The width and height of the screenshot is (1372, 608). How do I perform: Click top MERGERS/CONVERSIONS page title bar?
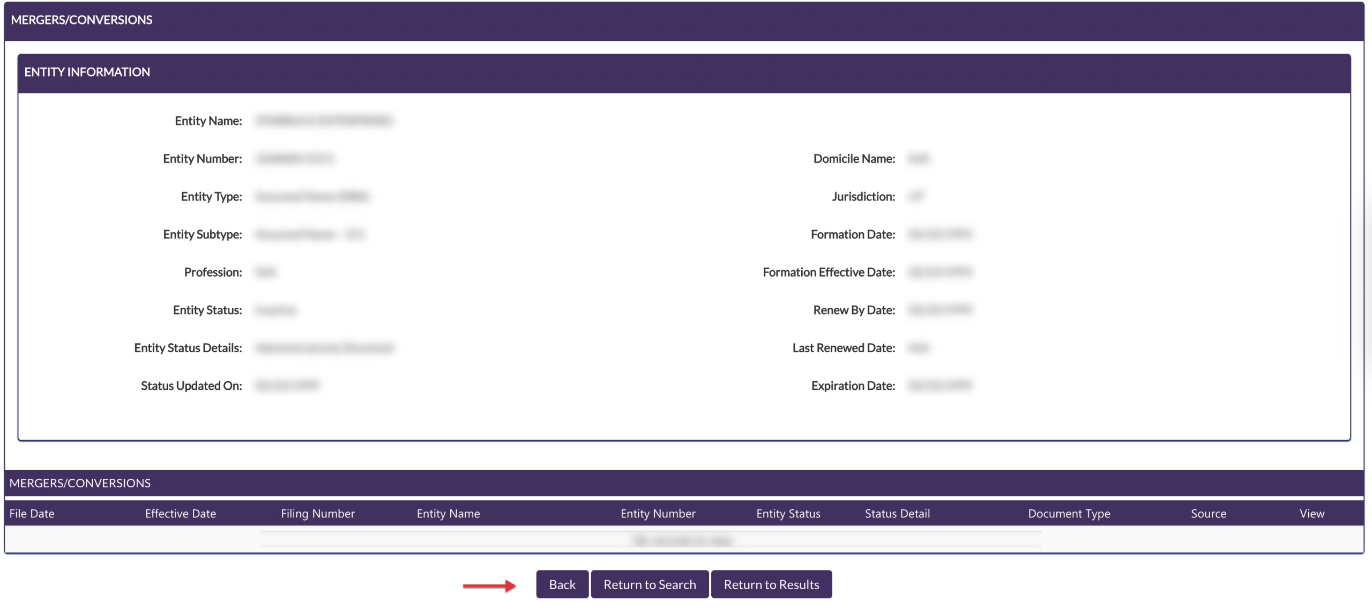click(81, 20)
